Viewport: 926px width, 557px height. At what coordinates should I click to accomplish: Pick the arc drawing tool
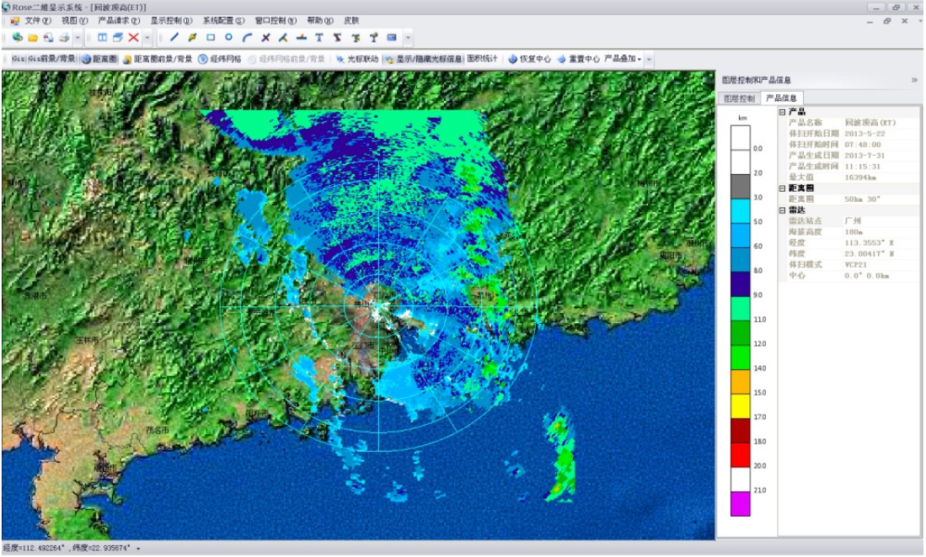(246, 38)
